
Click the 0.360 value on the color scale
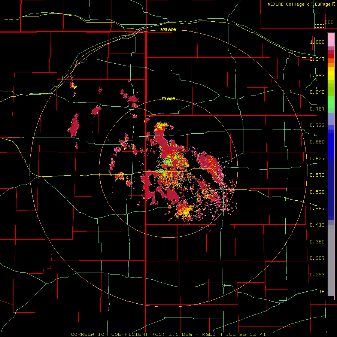pyautogui.click(x=317, y=242)
